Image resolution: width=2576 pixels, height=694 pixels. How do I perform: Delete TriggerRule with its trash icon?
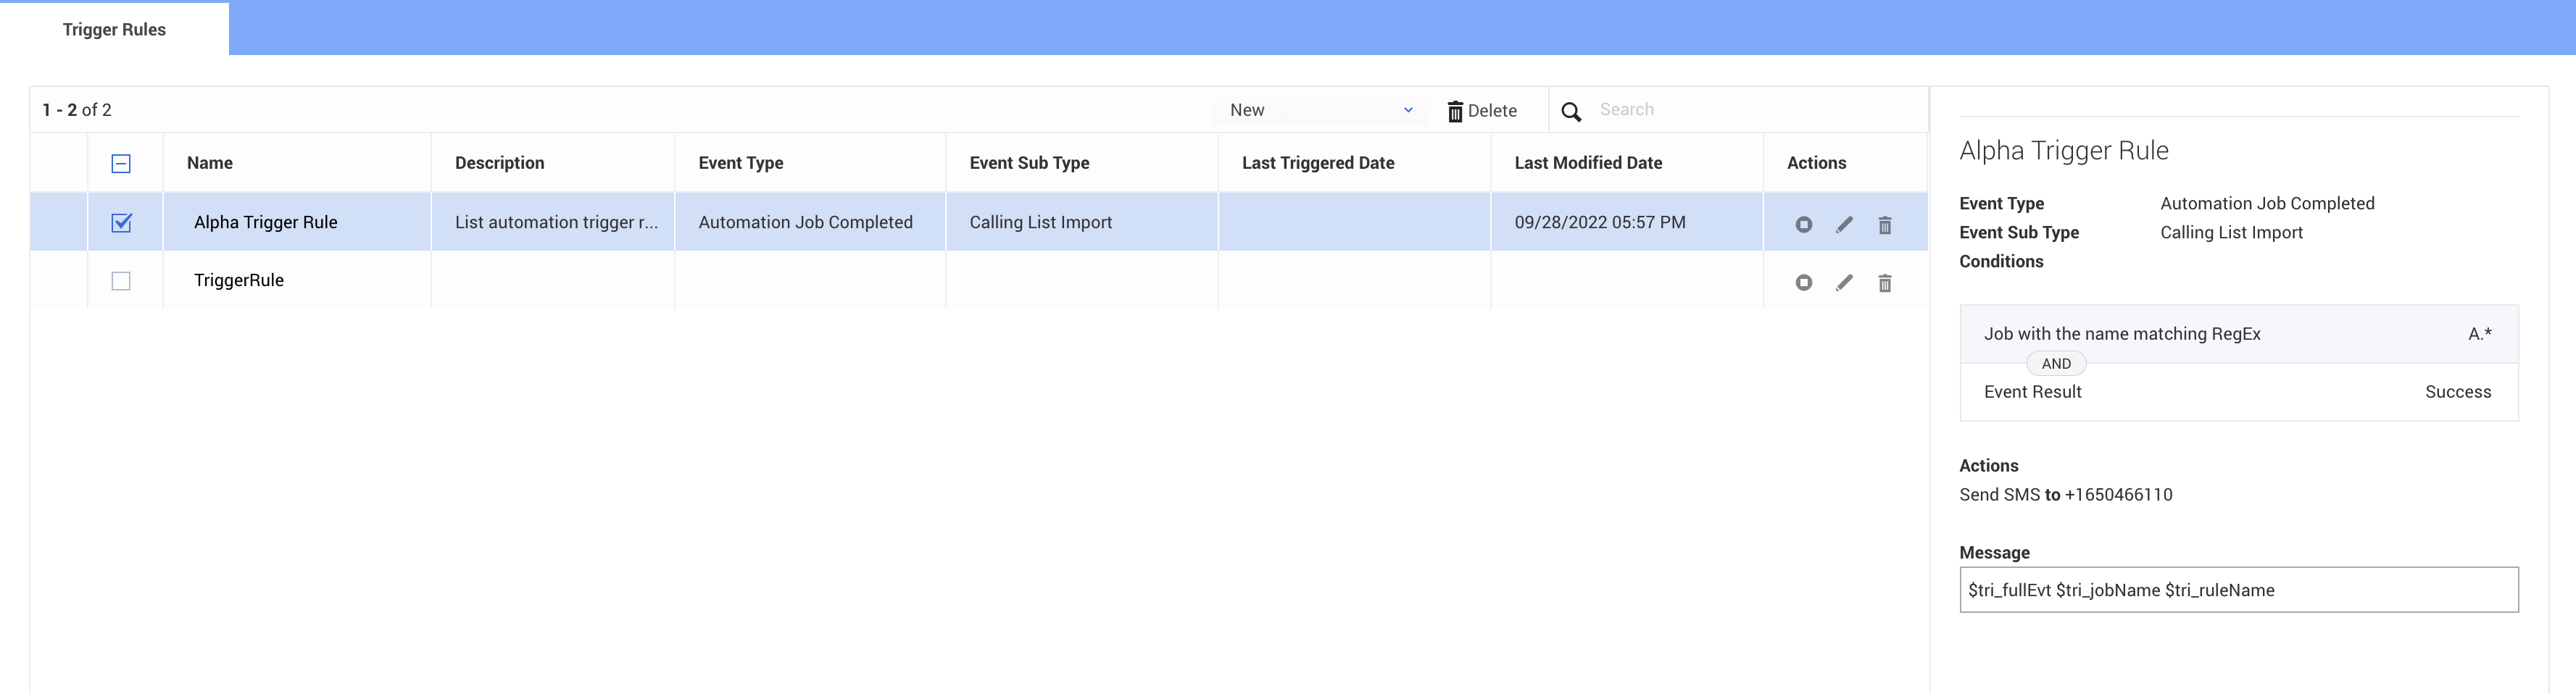(1884, 282)
